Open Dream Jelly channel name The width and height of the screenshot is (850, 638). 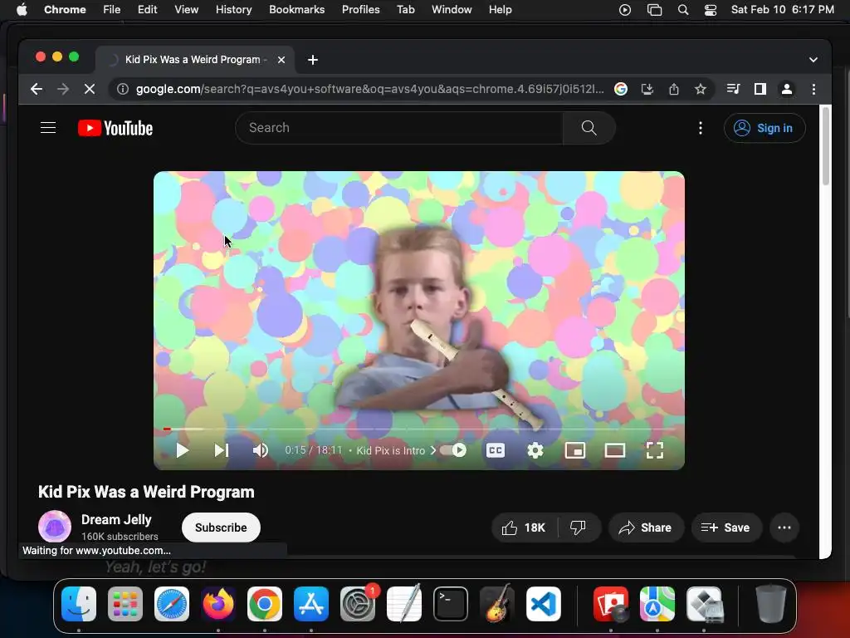click(x=116, y=519)
